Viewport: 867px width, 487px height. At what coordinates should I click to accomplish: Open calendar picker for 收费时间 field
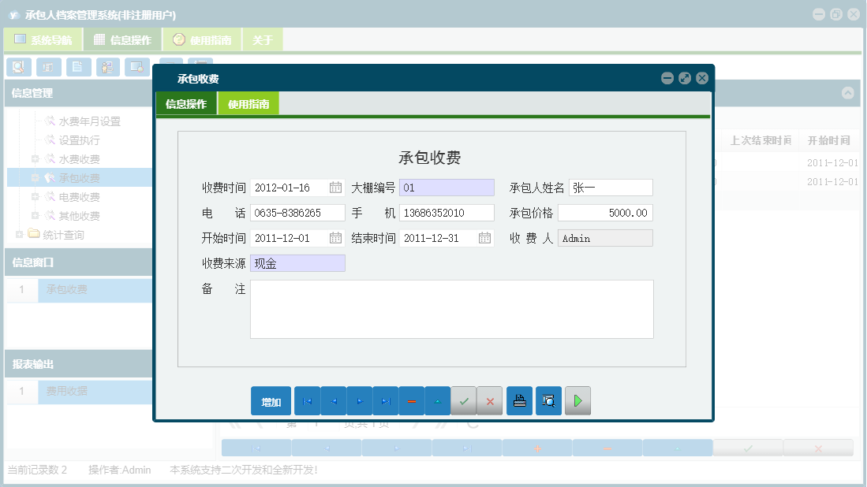pyautogui.click(x=335, y=188)
